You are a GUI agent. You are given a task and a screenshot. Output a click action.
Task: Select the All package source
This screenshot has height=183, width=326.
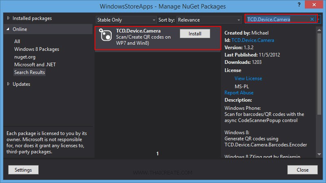17,41
